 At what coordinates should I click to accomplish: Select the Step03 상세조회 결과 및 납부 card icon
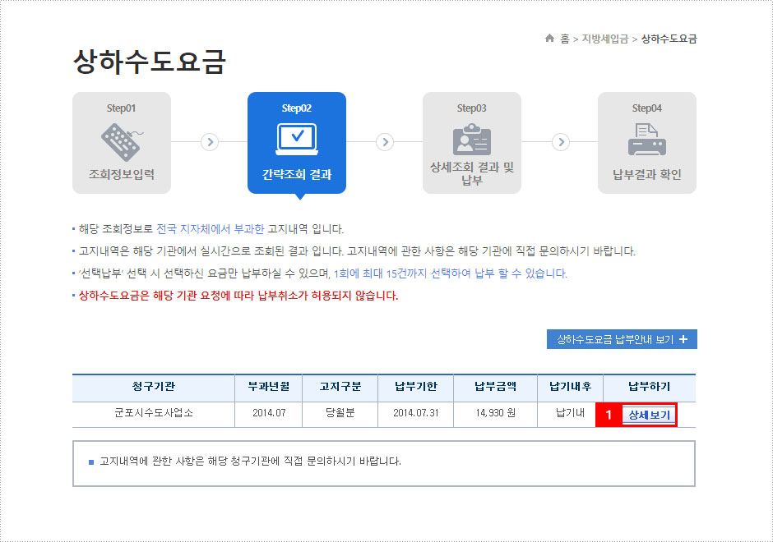click(473, 140)
